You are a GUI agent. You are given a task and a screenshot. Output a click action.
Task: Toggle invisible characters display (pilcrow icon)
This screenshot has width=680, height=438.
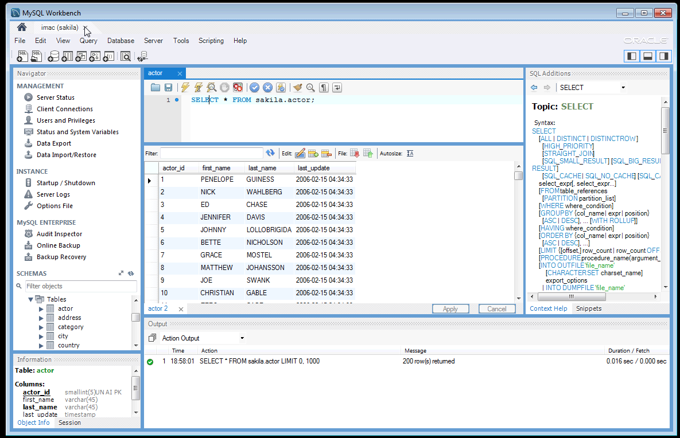(324, 88)
